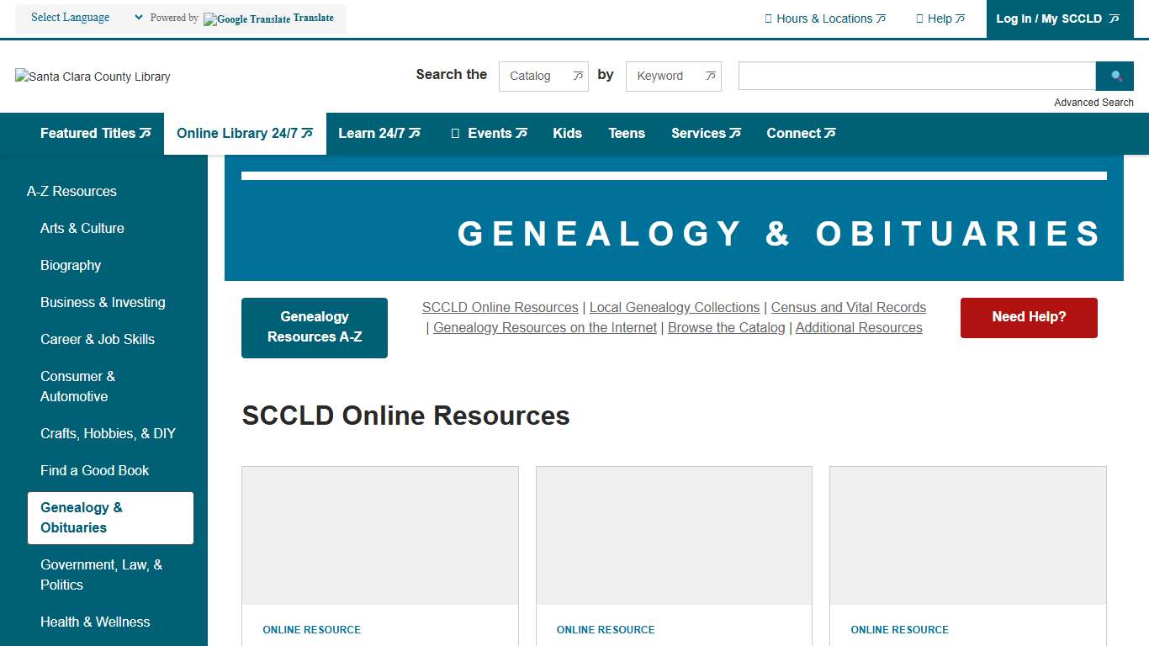Follow the Census and Vital Records link
This screenshot has height=646, width=1149.
(x=848, y=307)
